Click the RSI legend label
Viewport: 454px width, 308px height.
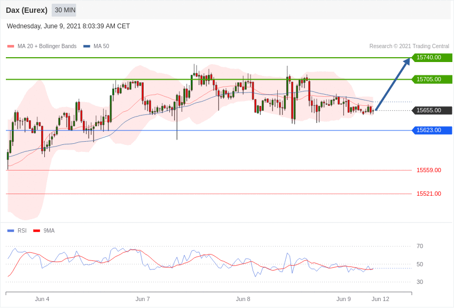(22, 230)
